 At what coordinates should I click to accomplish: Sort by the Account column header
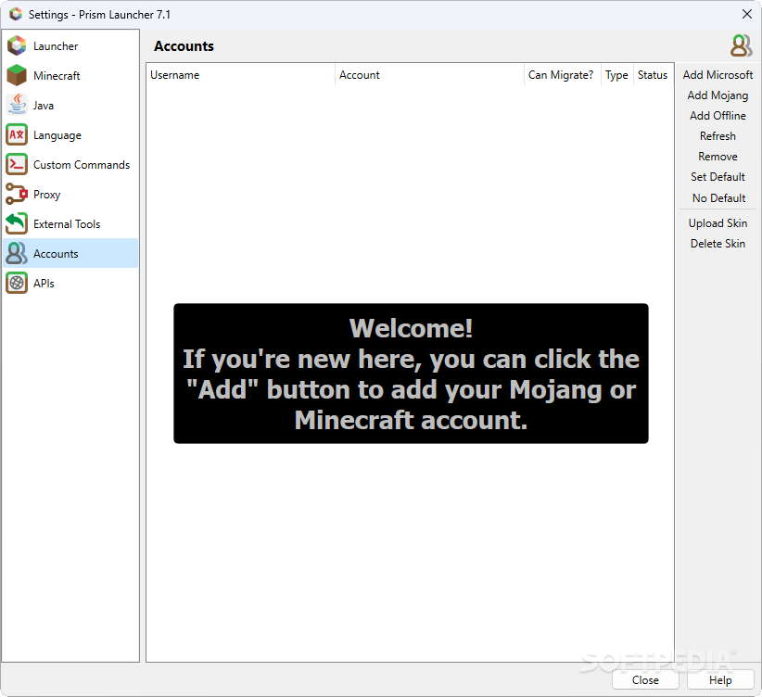(x=429, y=75)
